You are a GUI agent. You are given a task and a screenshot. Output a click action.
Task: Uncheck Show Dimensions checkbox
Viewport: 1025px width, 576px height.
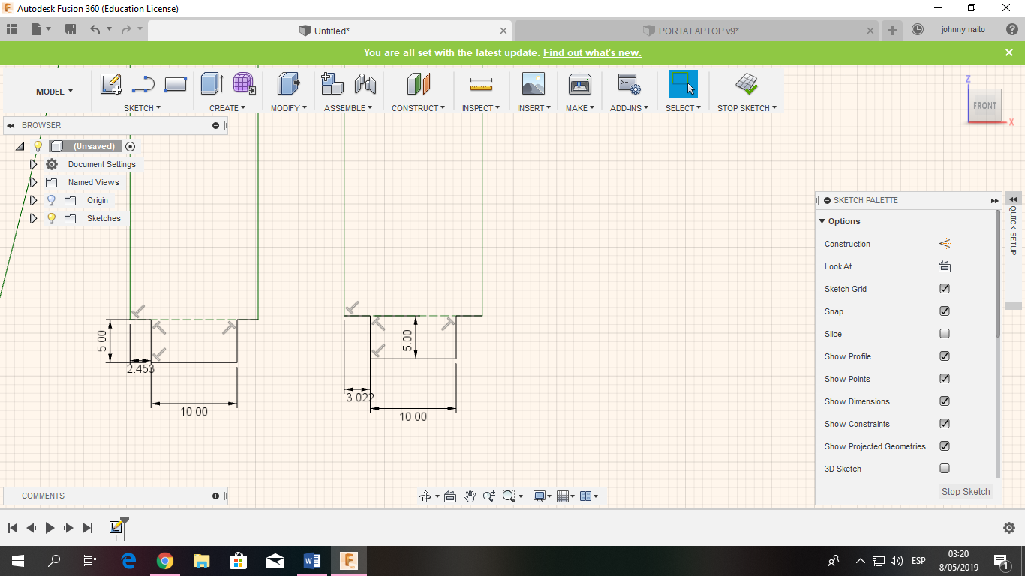(945, 401)
